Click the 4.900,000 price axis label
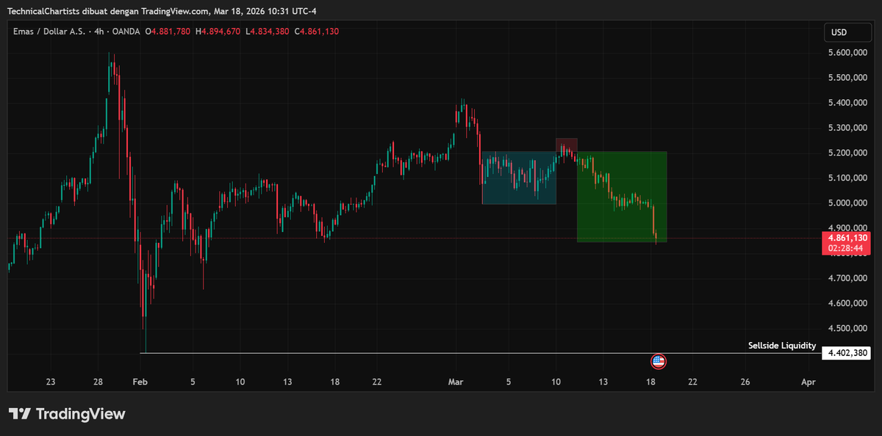Viewport: 882px width, 436px height. 849,228
